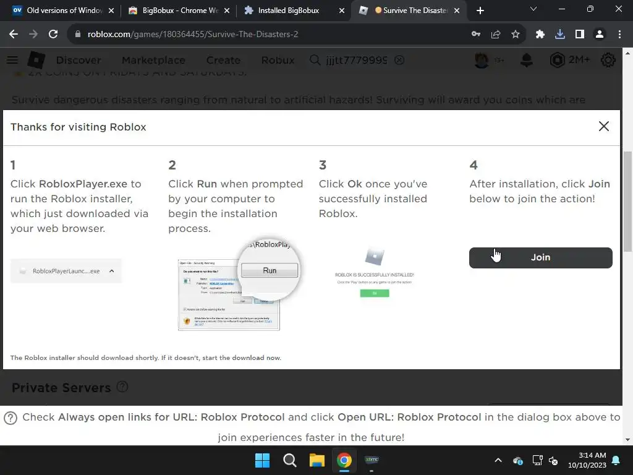Open the taskbar clock and date

(587, 460)
